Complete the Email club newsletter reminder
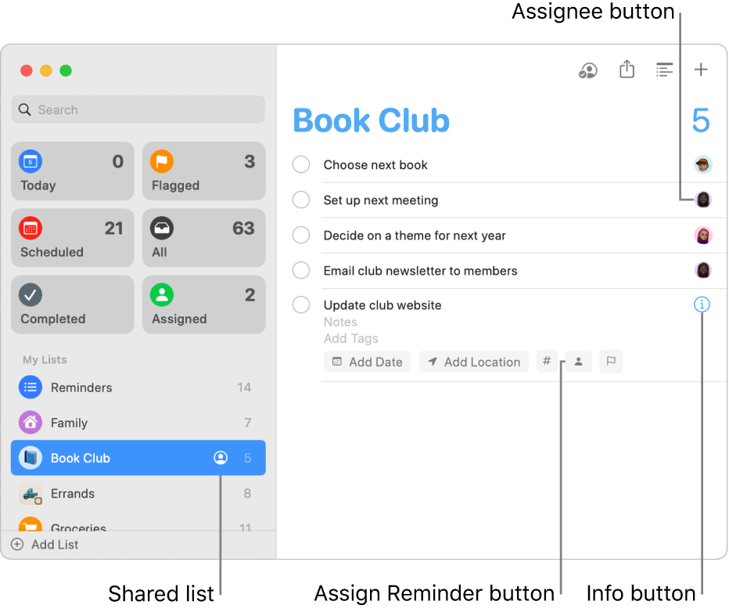Screen dimensions: 729x612 point(301,270)
